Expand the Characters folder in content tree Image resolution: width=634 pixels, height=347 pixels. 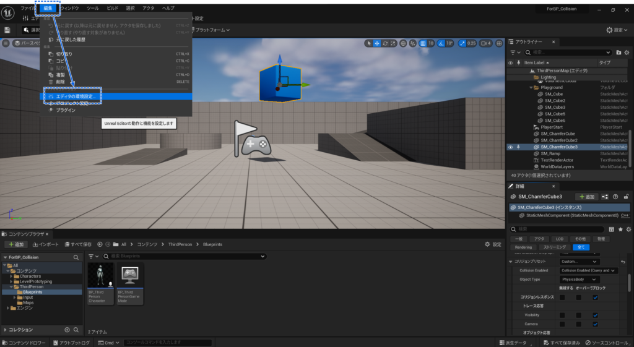[11, 276]
